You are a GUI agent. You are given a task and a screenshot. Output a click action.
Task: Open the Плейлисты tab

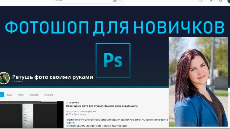(x=34, y=95)
